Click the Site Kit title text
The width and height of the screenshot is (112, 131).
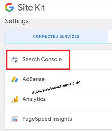pyautogui.click(x=31, y=7)
